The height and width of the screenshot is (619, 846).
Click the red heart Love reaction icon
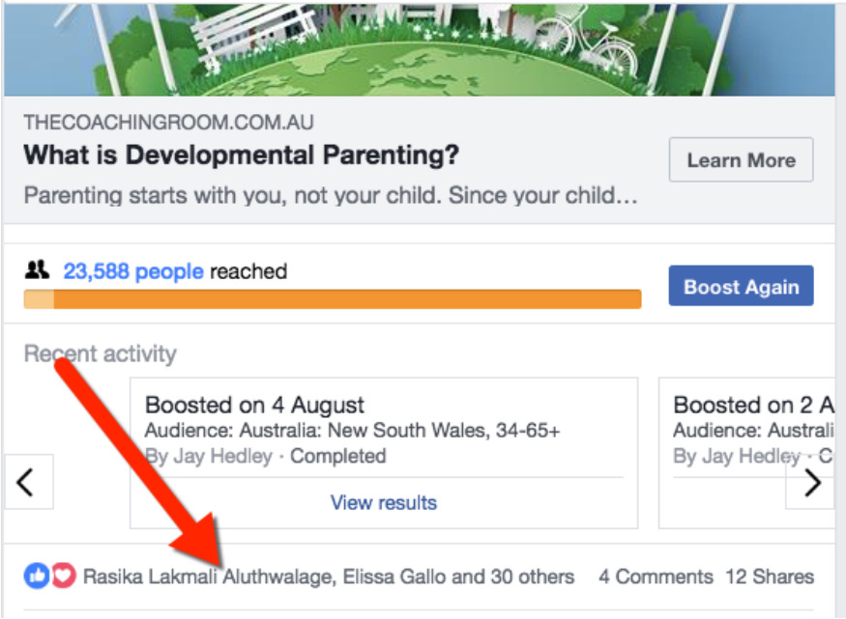click(x=64, y=576)
